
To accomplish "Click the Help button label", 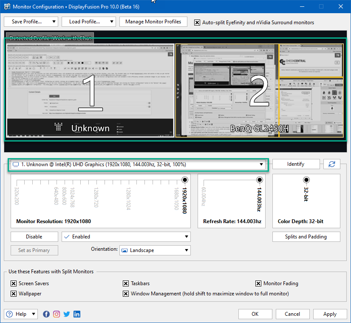I will 21,314.
